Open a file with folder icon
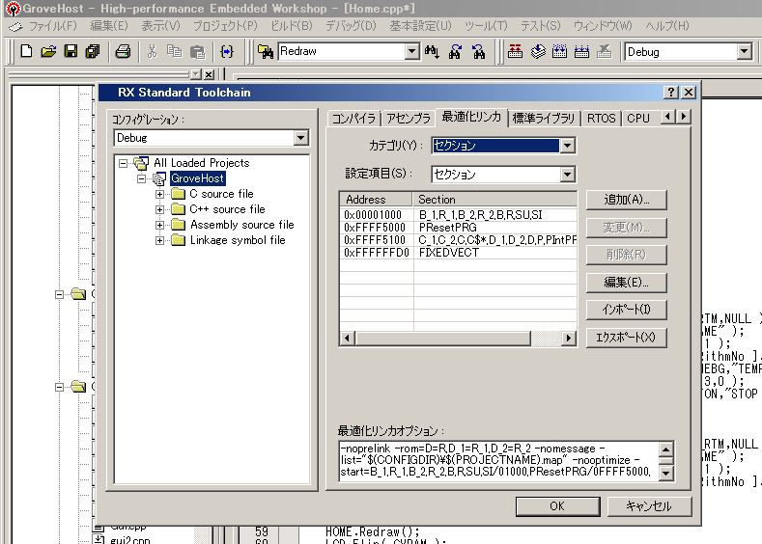Viewport: 762px width, 544px height. 48,51
